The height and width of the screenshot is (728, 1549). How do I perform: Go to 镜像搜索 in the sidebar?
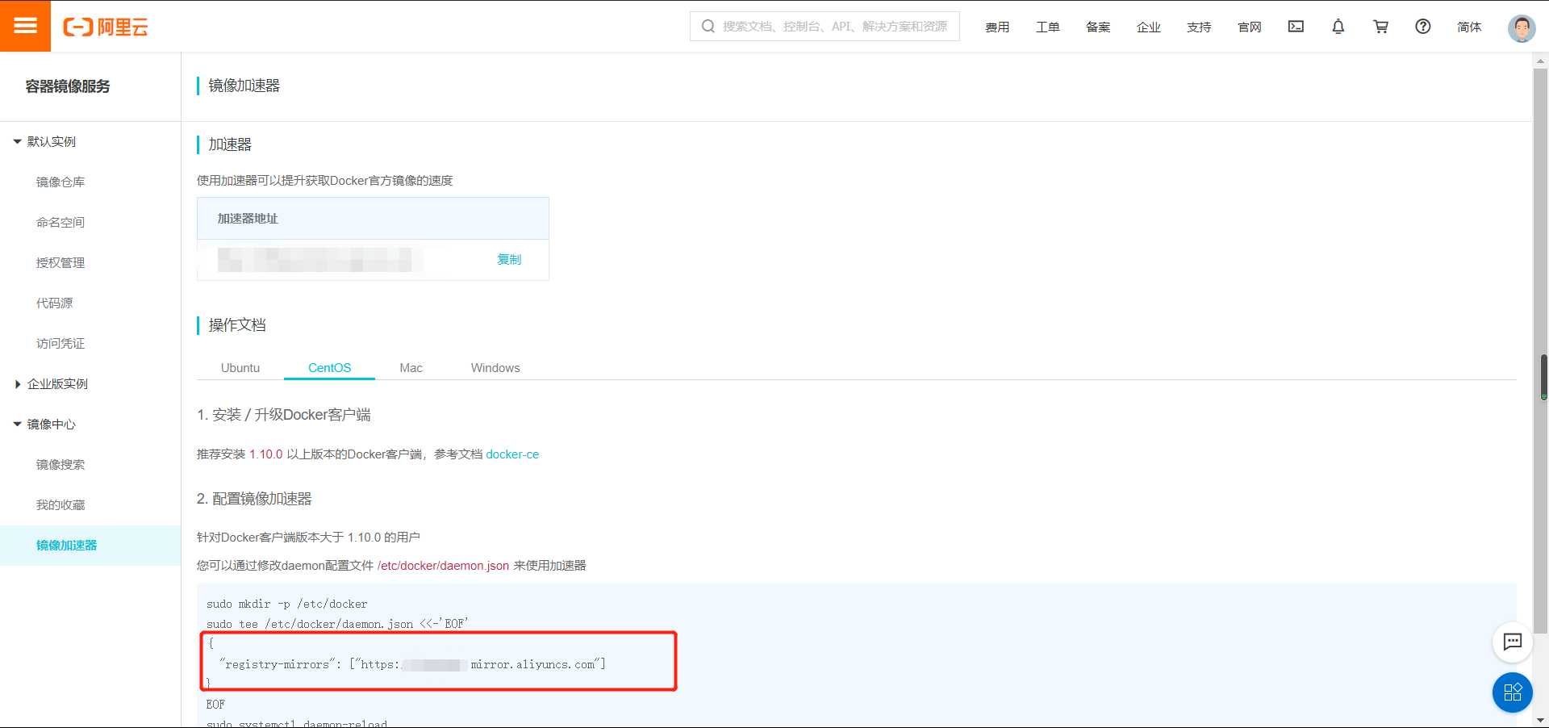pos(61,465)
